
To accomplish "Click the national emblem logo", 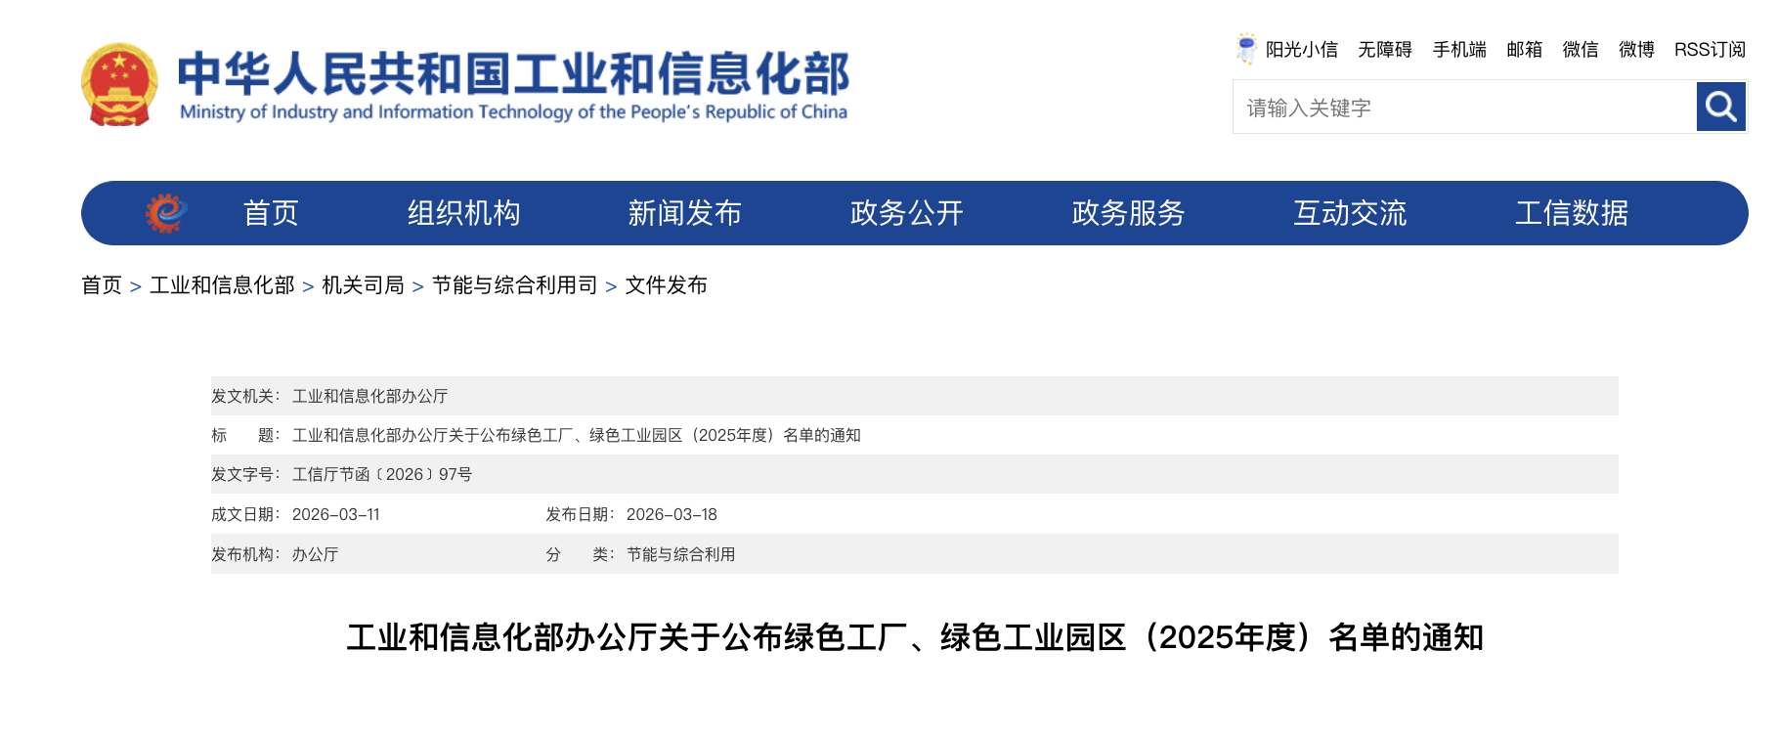I will tap(119, 85).
